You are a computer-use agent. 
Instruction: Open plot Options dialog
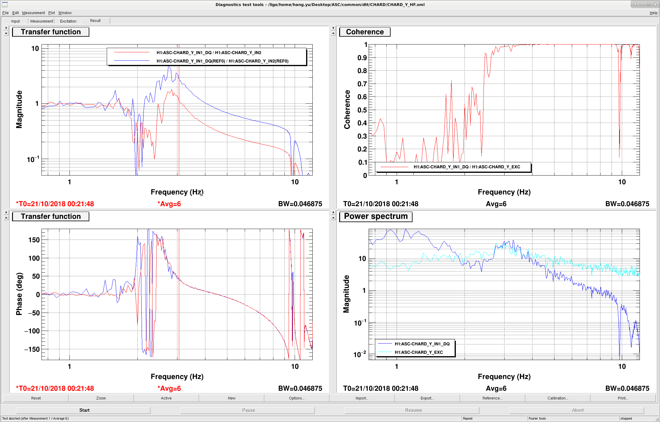(x=296, y=398)
